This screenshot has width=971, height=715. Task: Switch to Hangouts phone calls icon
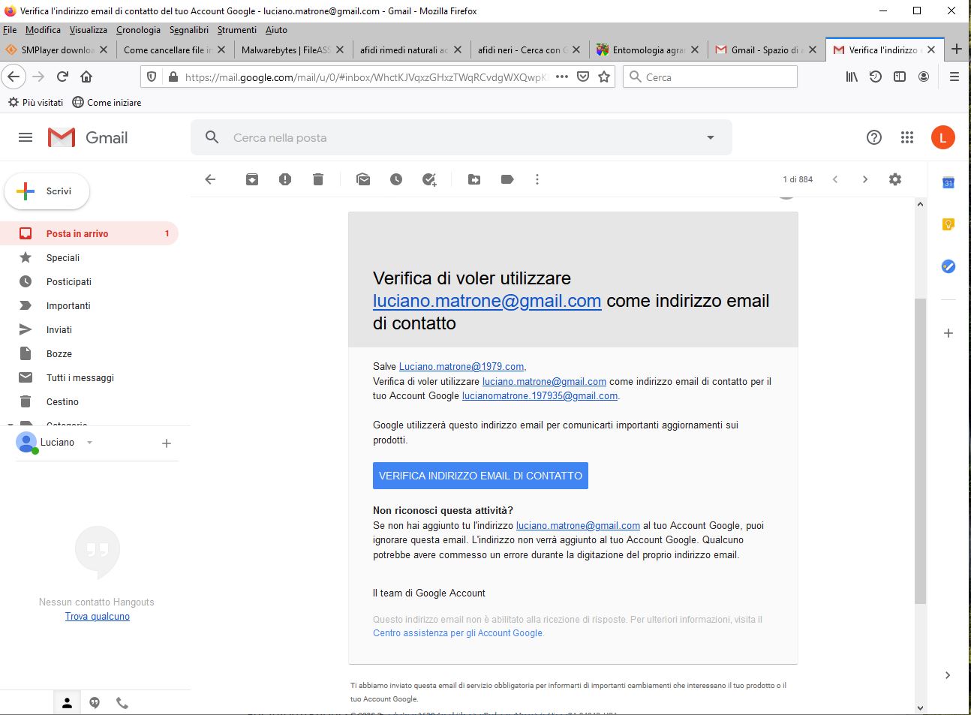[122, 703]
